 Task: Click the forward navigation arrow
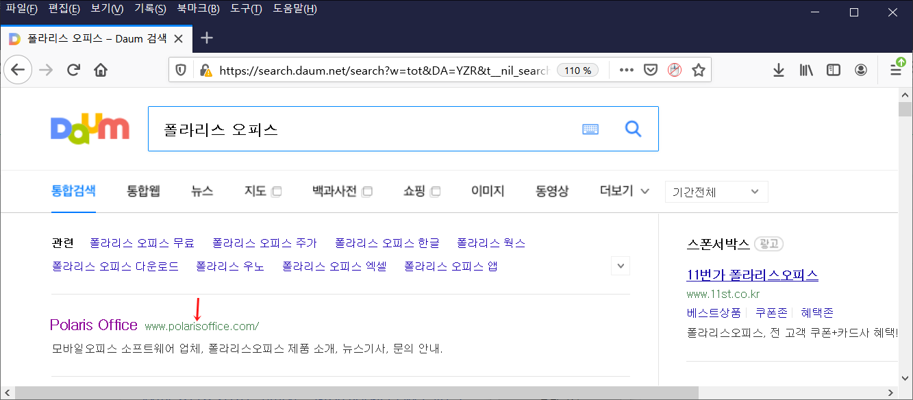tap(46, 70)
